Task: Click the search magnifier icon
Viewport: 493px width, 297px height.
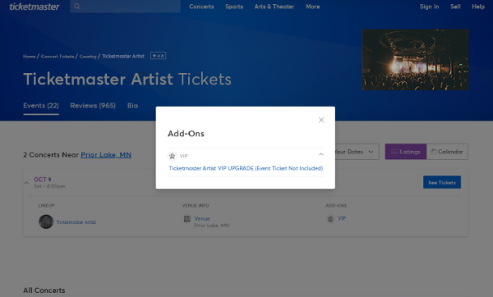Action: [x=77, y=7]
